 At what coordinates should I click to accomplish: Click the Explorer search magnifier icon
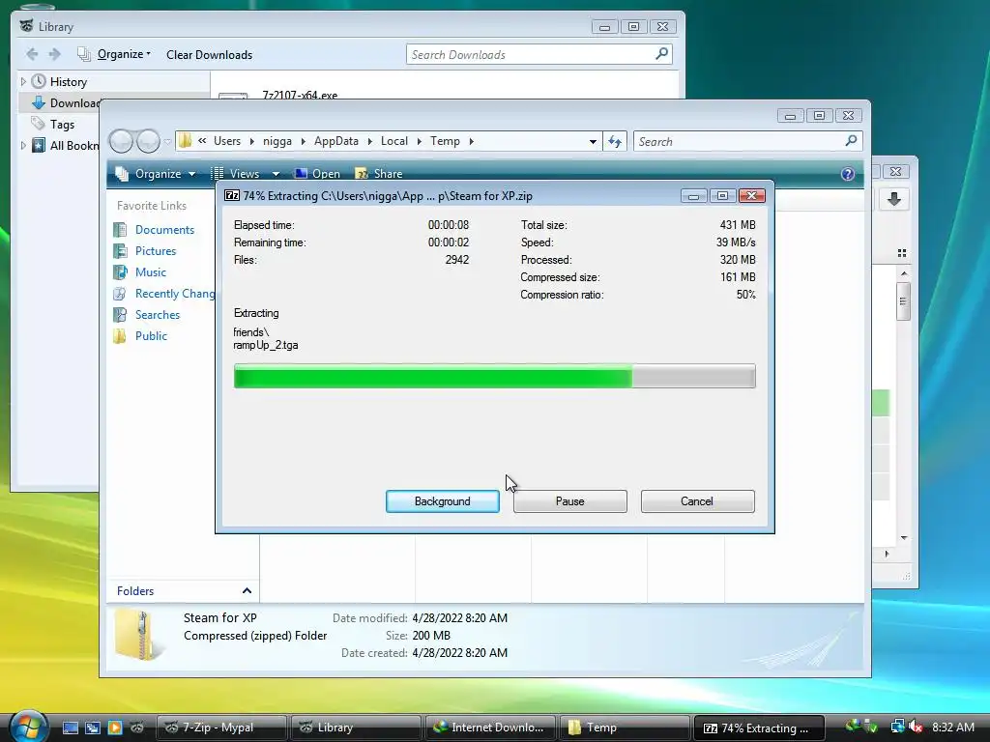851,141
